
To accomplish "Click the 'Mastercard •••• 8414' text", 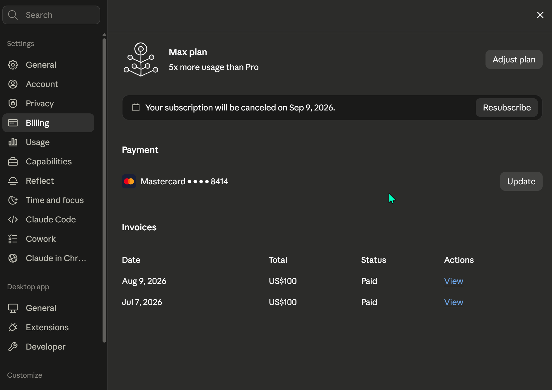I will [185, 181].
